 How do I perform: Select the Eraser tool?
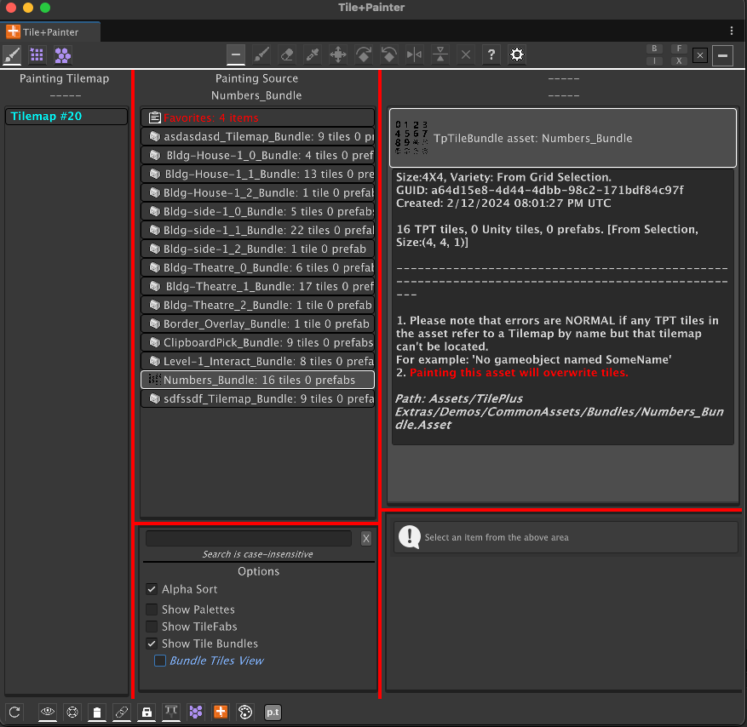pyautogui.click(x=287, y=54)
